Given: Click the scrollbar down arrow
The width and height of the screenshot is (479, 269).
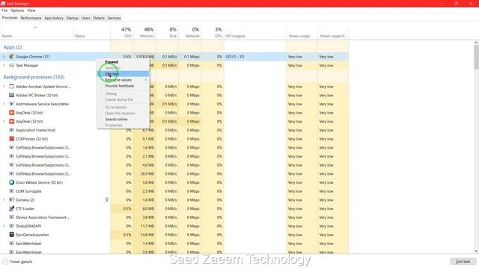Looking at the screenshot, I should point(476,251).
